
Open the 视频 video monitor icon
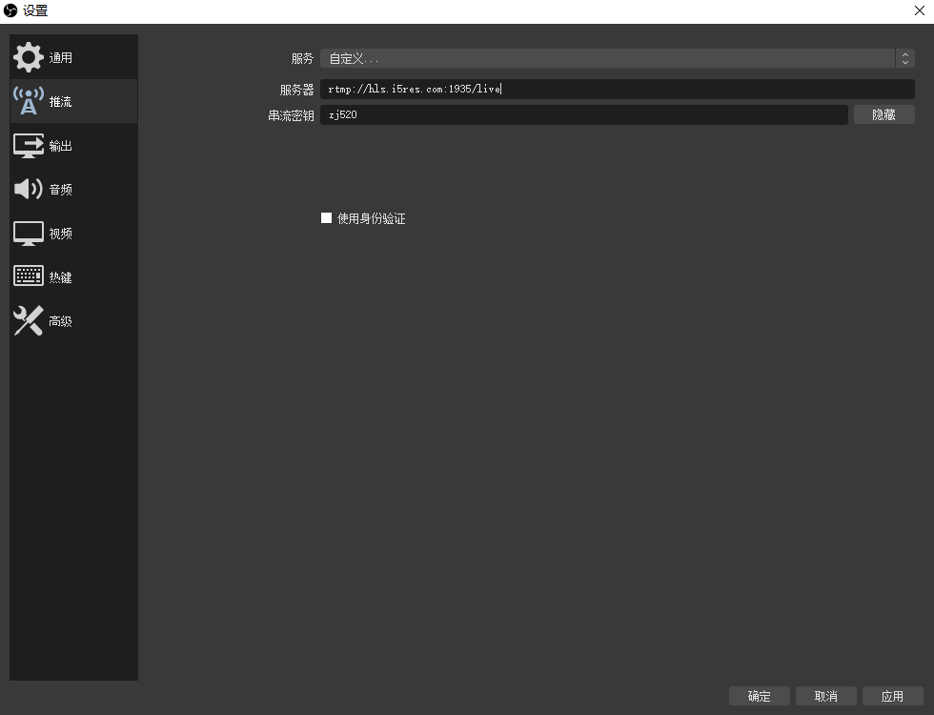pyautogui.click(x=28, y=234)
